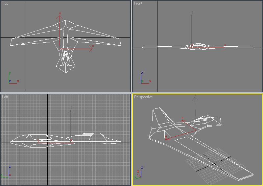Click the Left viewport label

pyautogui.click(x=5, y=97)
